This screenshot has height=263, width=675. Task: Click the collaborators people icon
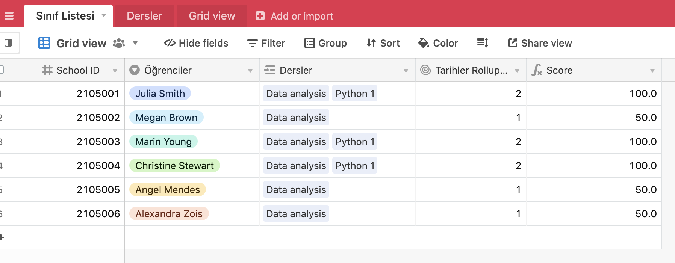point(119,43)
